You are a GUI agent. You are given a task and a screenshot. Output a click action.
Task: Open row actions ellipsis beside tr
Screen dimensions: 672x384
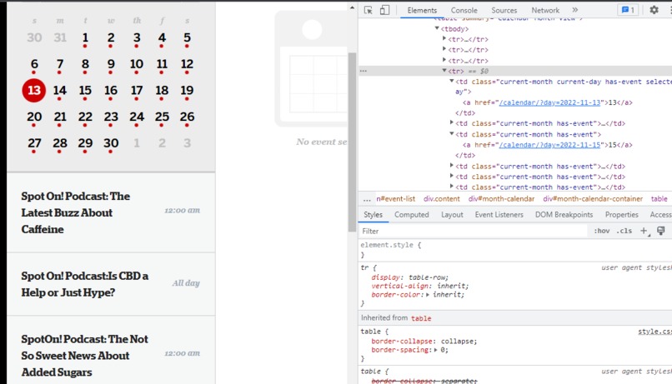click(364, 71)
